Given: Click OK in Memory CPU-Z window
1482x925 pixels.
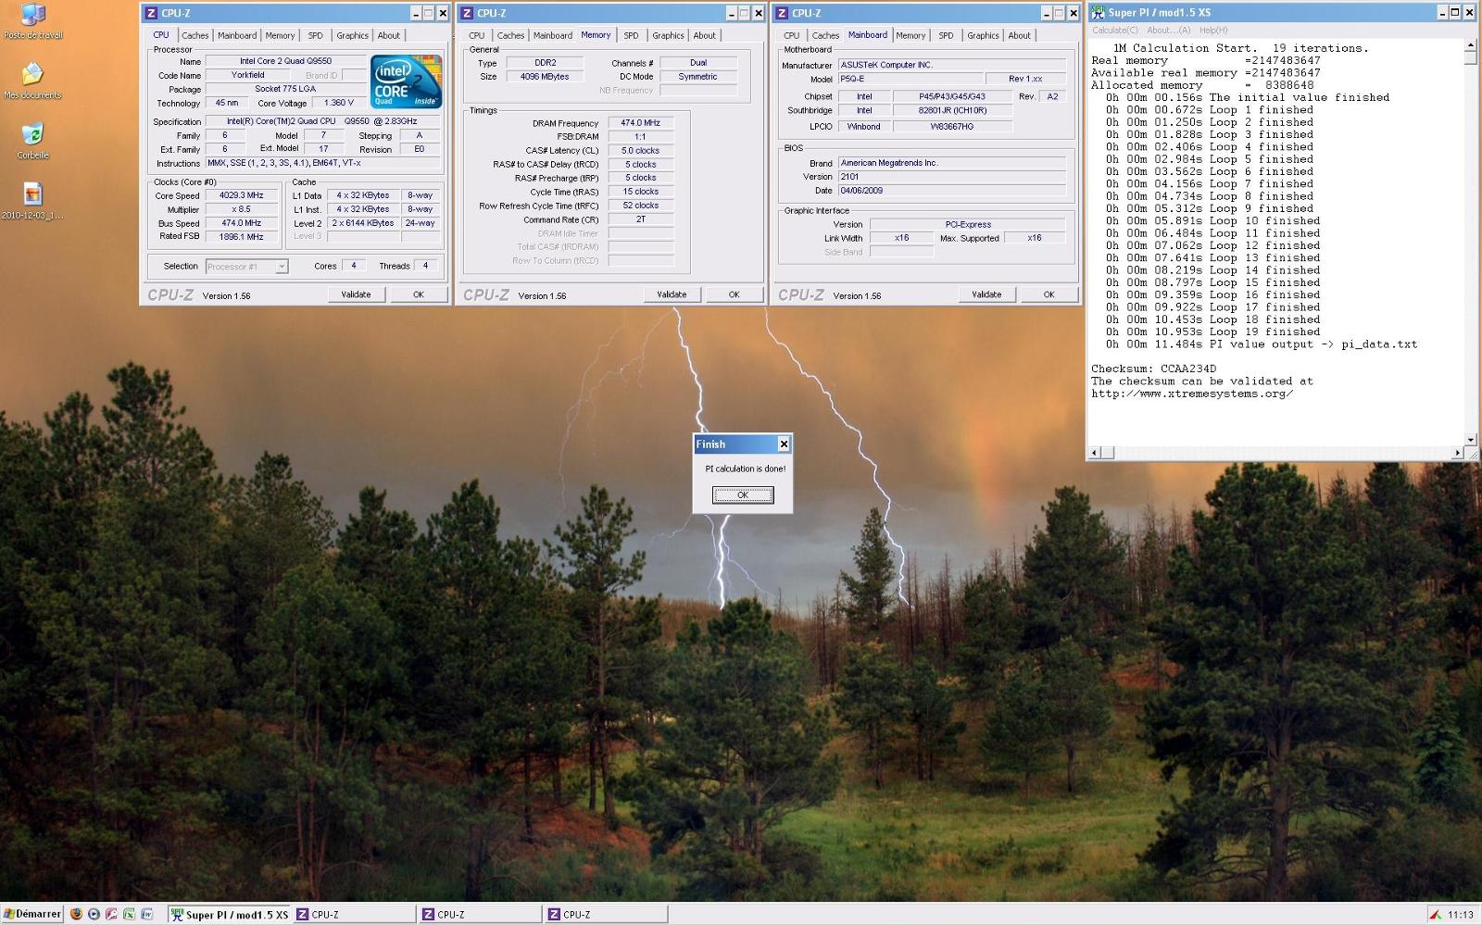Looking at the screenshot, I should coord(735,294).
